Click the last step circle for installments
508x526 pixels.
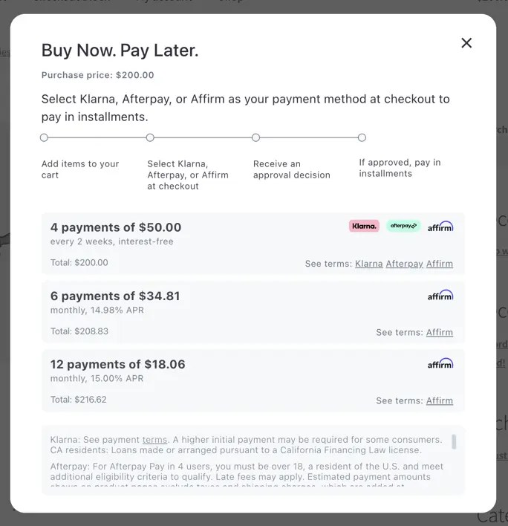[362, 137]
